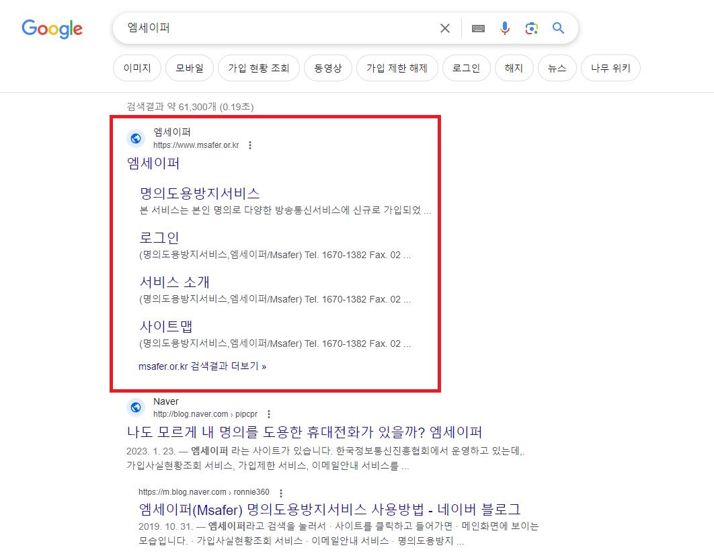Open three-dot menu beside blog.naver.com pipcpr
Viewport: 714px width, 560px height.
269,414
